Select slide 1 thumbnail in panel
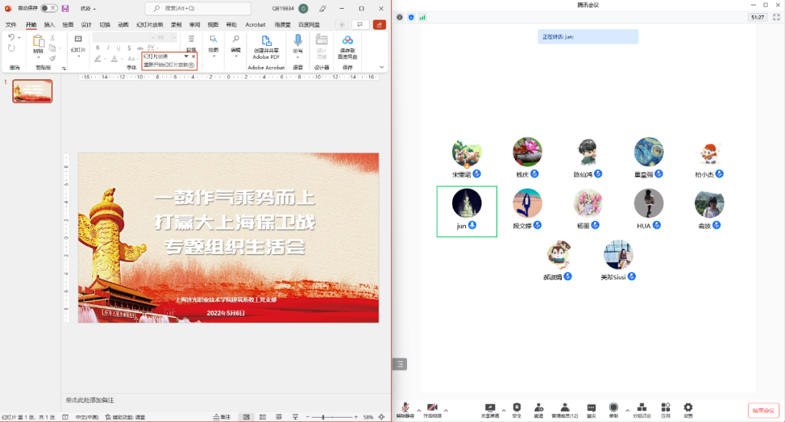 [33, 91]
